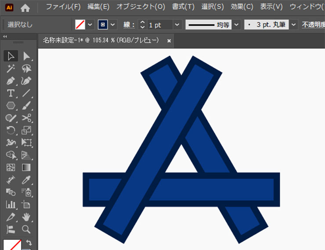This screenshot has height=250, width=325.
Task: Open the ファイル(F) menu
Action: click(63, 7)
